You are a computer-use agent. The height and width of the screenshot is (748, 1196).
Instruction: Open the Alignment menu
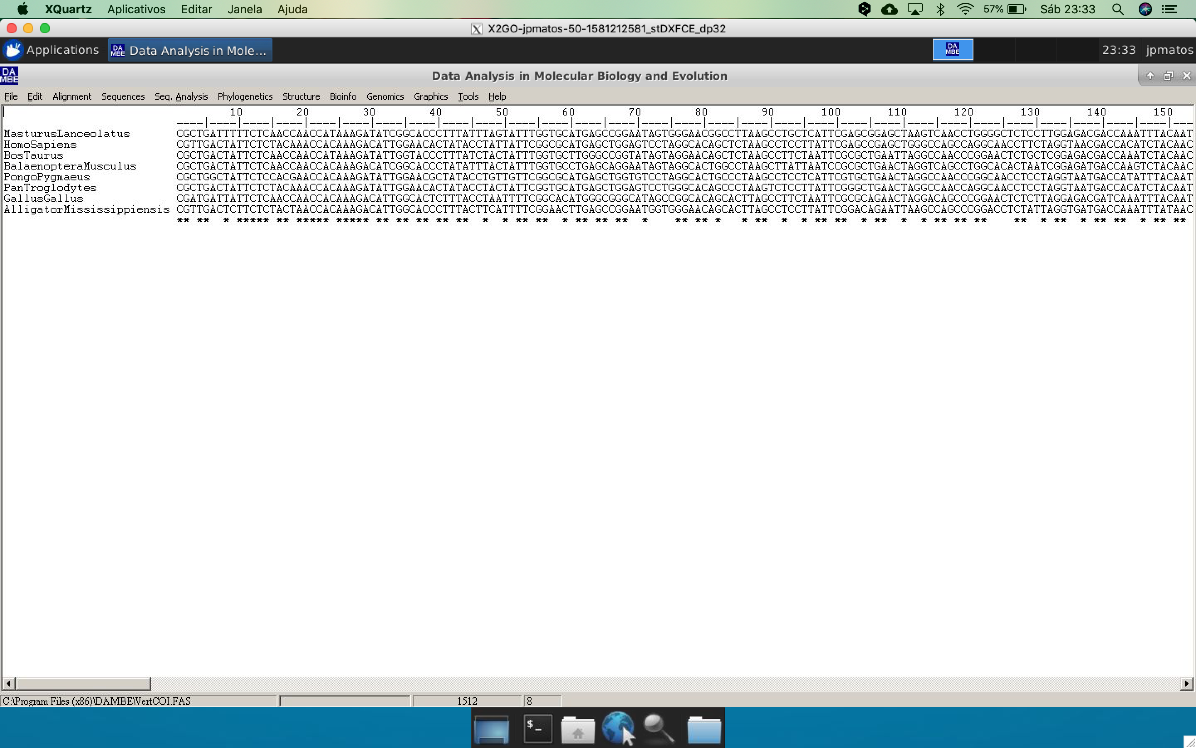point(72,96)
